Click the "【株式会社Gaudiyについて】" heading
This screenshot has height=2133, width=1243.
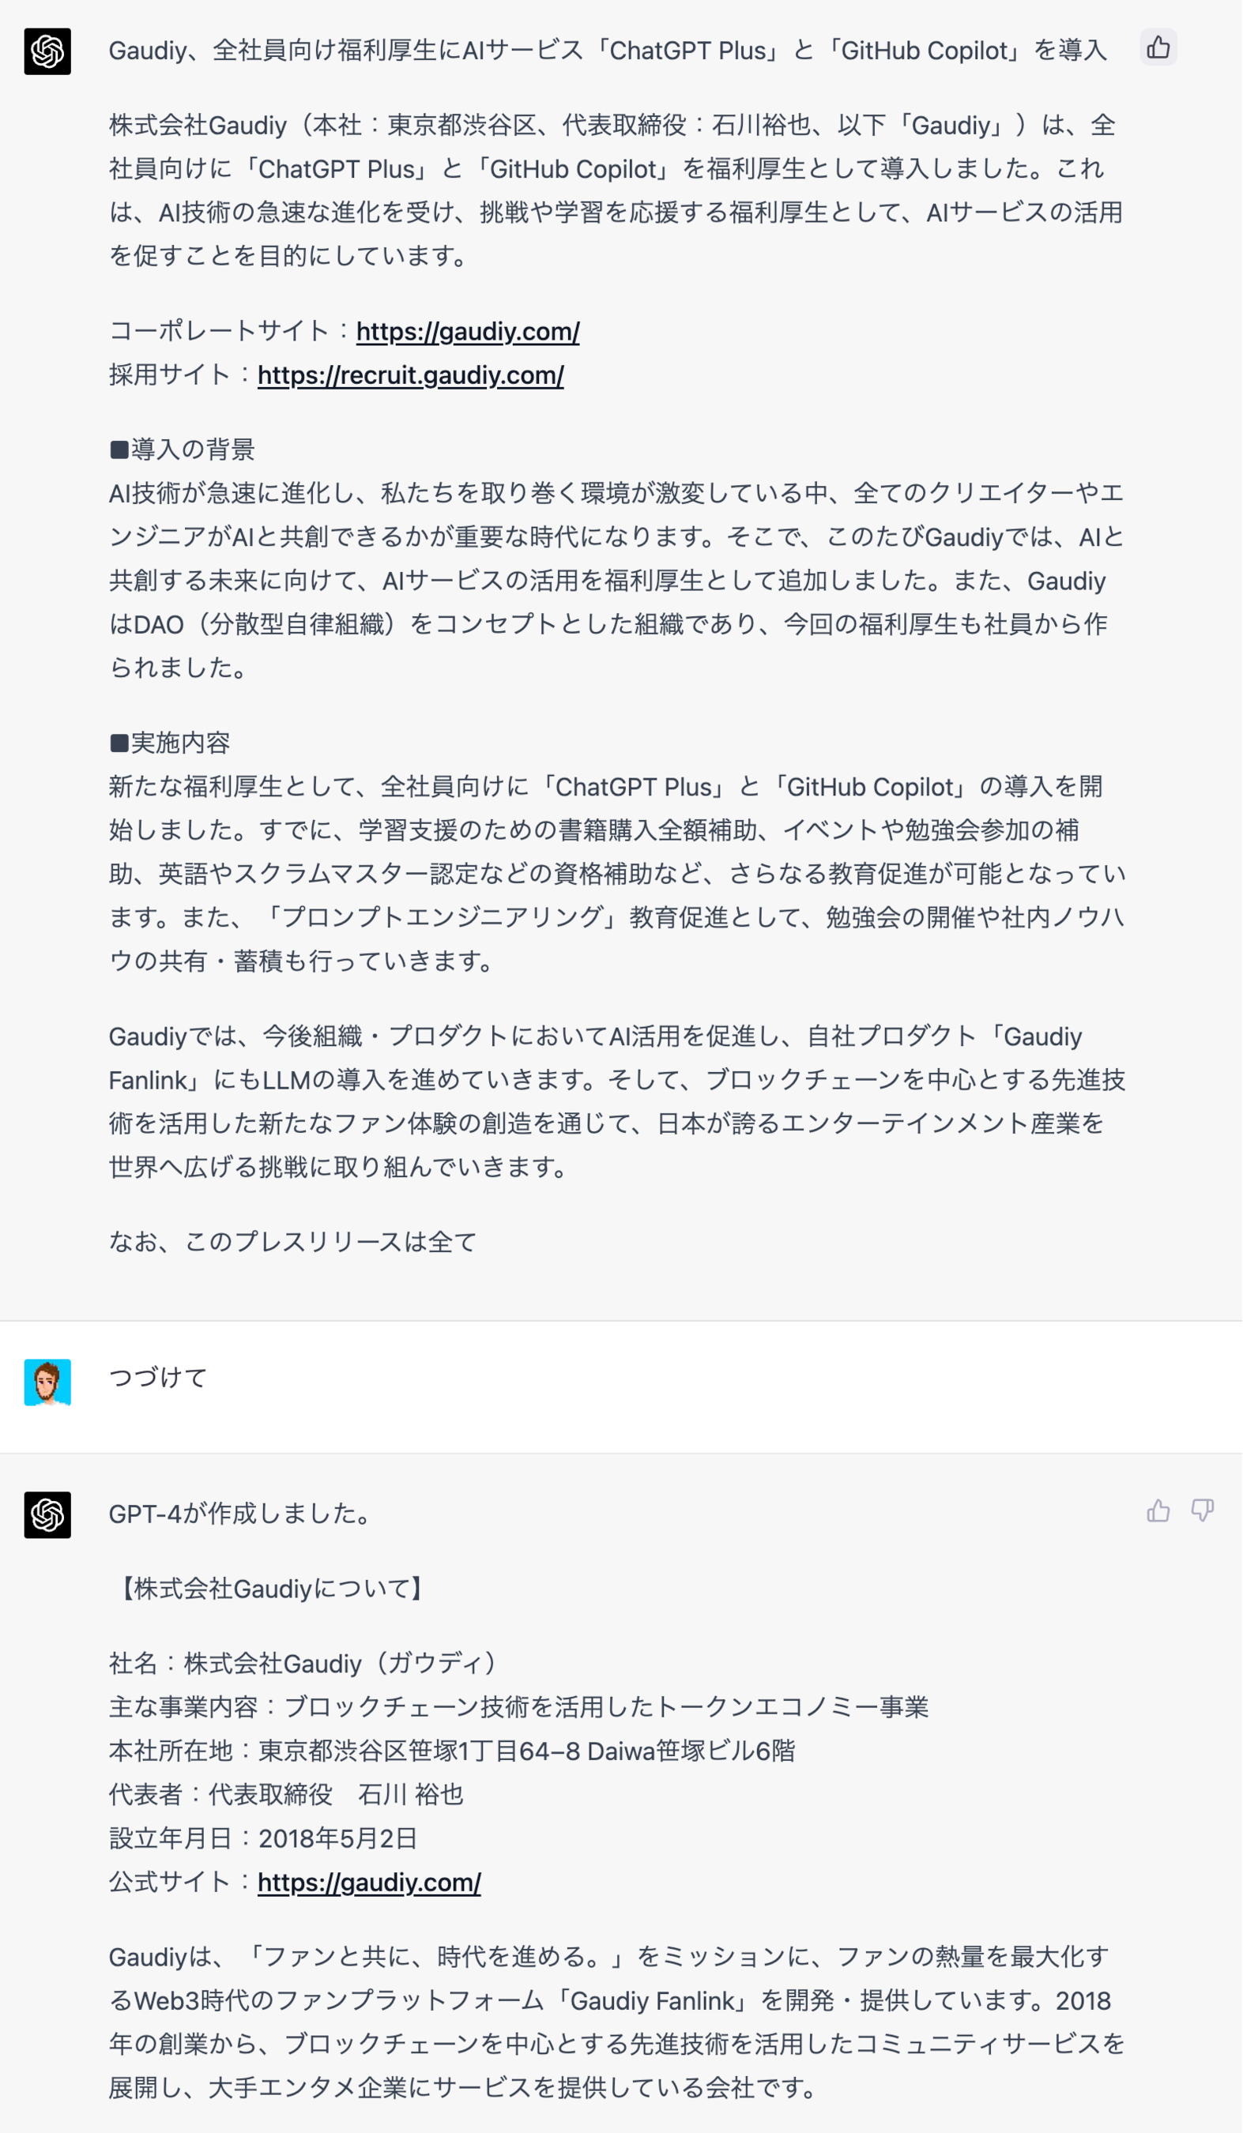271,1588
